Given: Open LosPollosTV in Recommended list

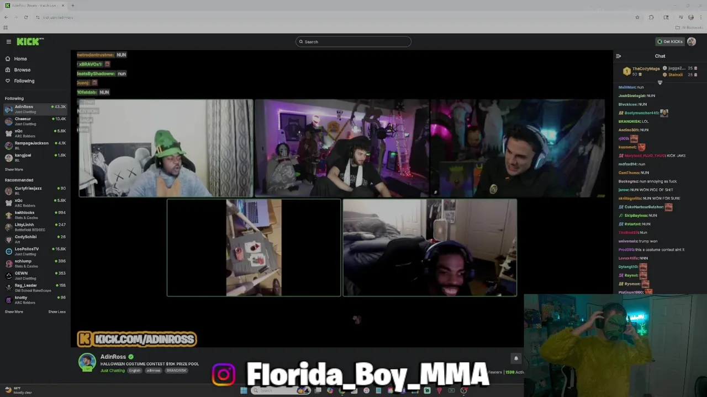Looking at the screenshot, I should click(35, 251).
